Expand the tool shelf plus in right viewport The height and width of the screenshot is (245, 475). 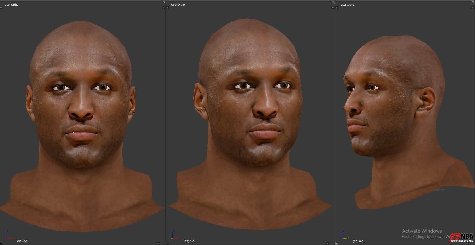coord(337,8)
